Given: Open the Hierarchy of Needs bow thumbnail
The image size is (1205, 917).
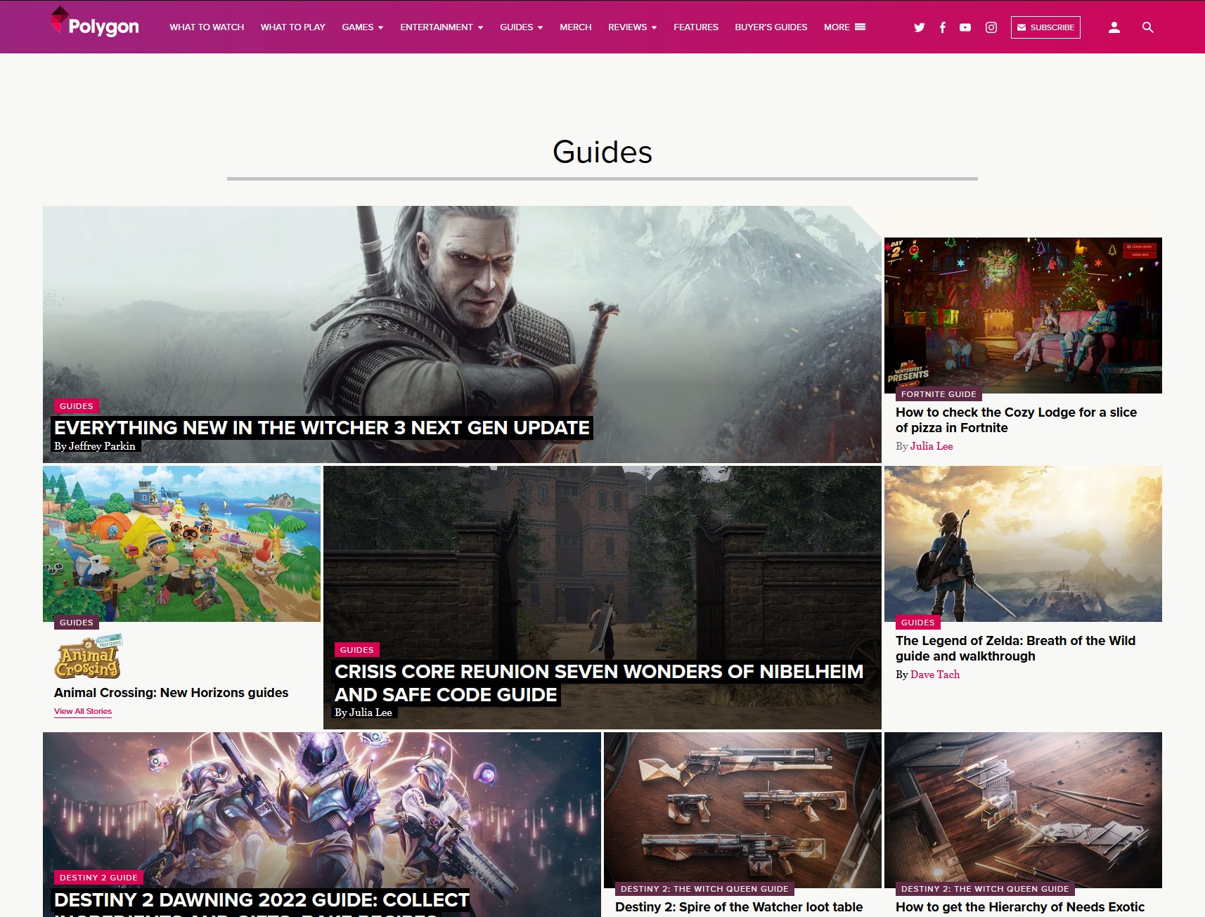Looking at the screenshot, I should click(1023, 810).
